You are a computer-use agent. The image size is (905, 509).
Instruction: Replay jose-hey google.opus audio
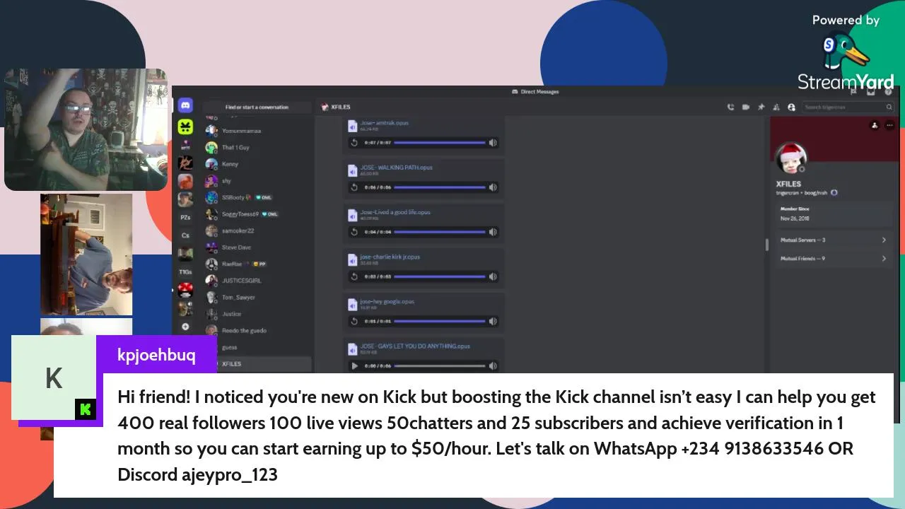(x=354, y=321)
